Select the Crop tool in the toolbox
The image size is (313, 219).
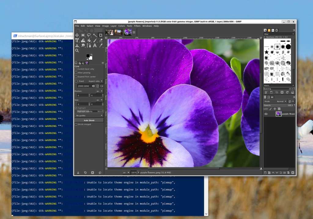[101, 35]
